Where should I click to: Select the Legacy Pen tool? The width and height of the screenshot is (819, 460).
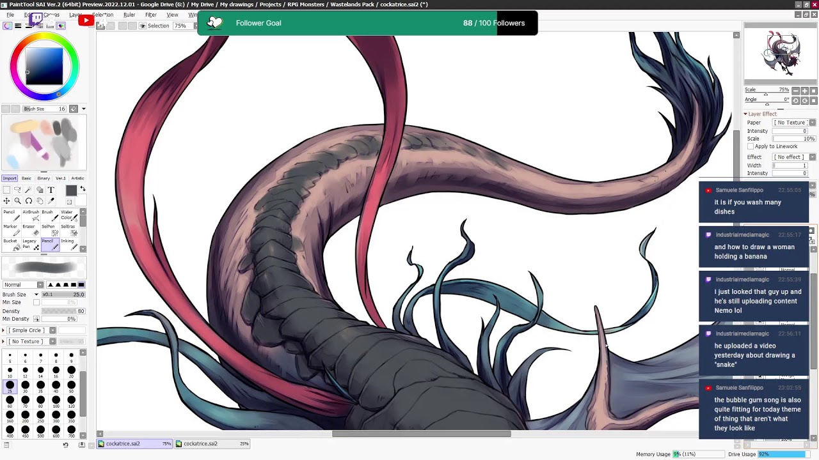(30, 244)
